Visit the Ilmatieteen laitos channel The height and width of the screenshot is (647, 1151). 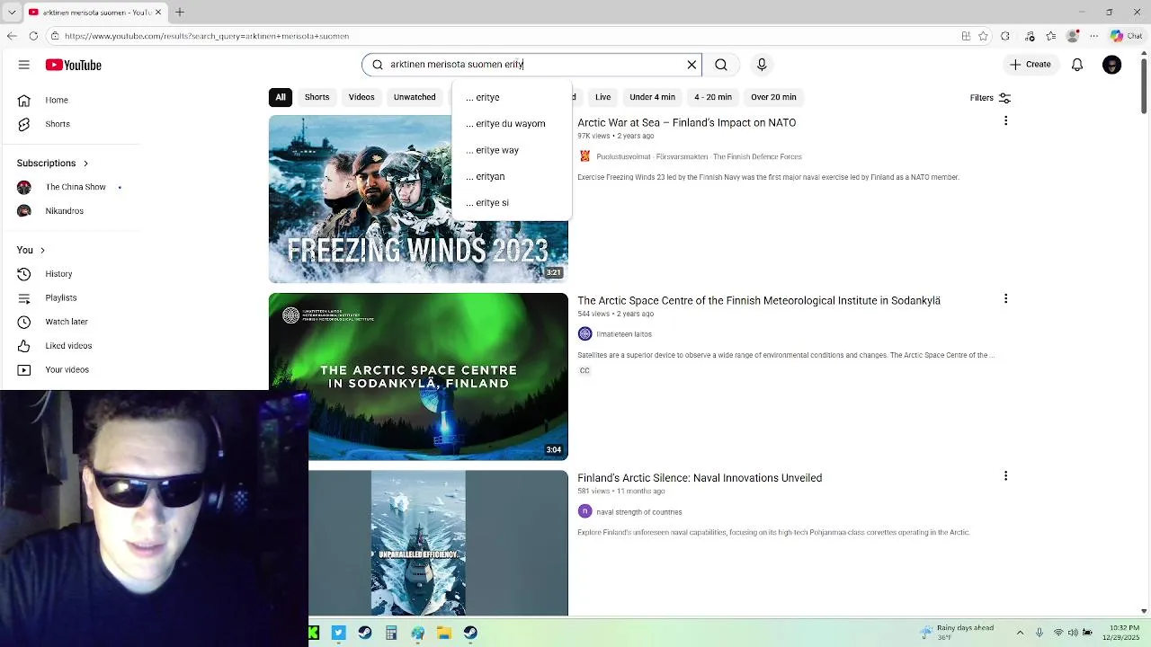624,334
